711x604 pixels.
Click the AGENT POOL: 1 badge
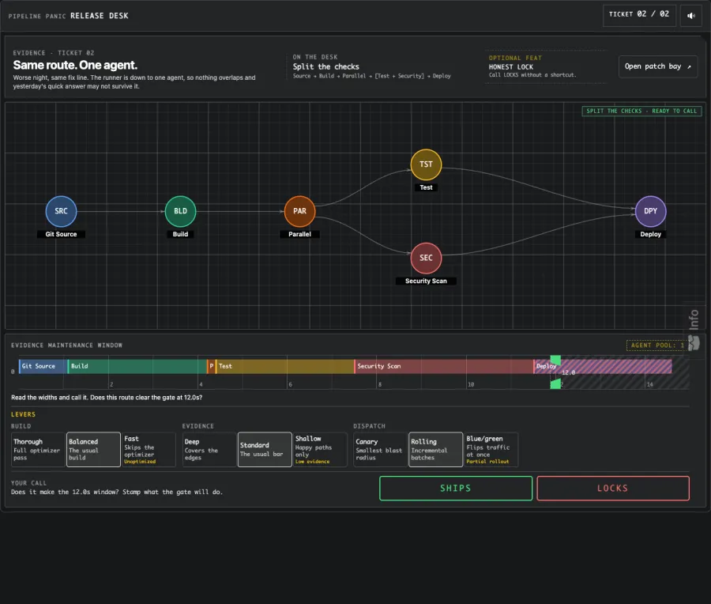657,345
